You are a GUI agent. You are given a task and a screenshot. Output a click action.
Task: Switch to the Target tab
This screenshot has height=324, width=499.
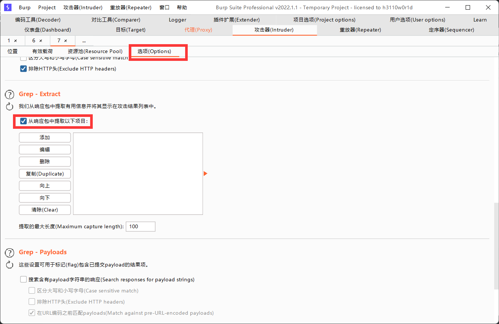coord(131,30)
